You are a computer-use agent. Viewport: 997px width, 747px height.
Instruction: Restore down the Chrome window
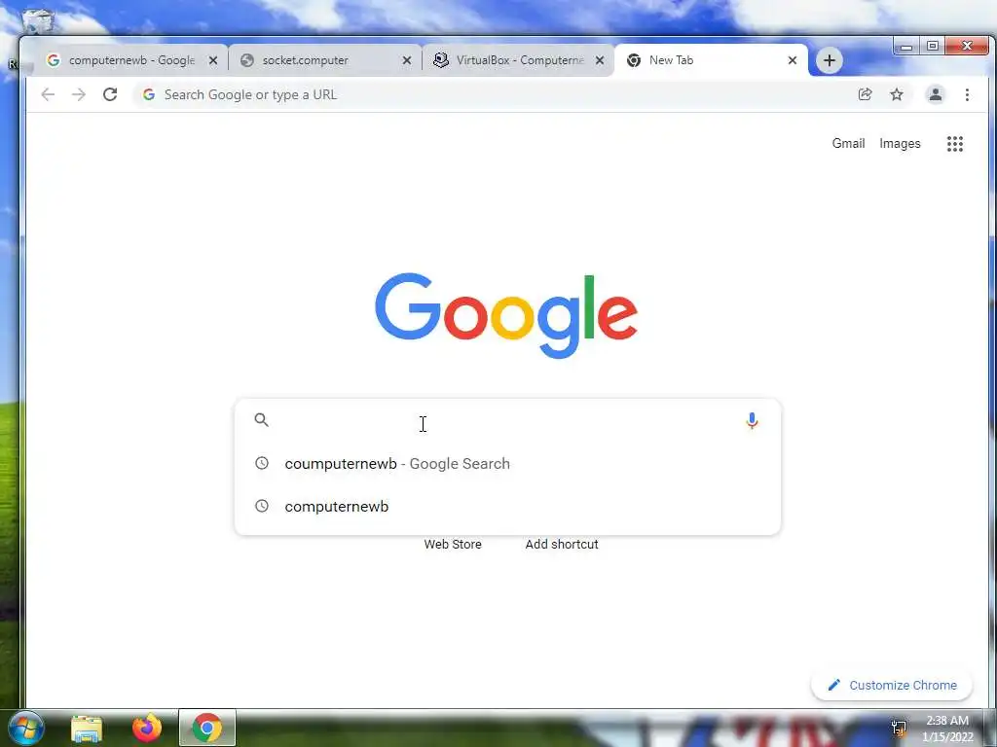(x=932, y=47)
